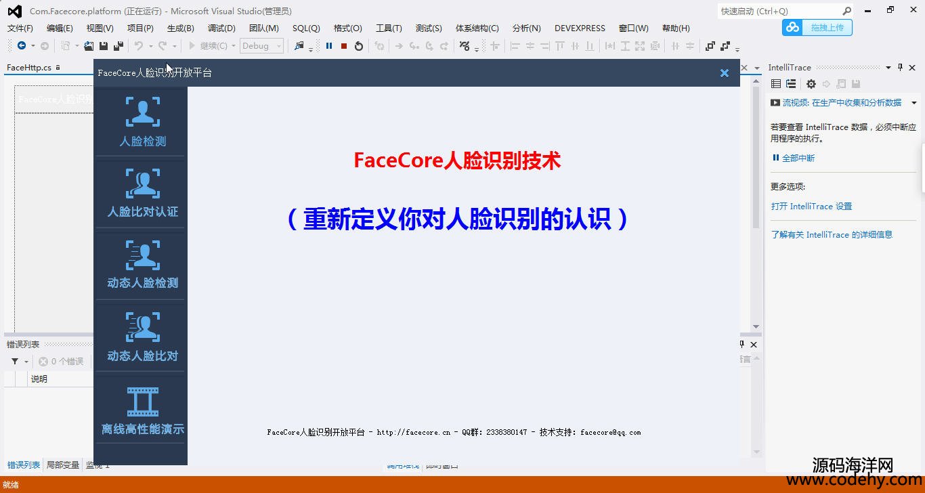Open the 工具(T) menu

389,28
